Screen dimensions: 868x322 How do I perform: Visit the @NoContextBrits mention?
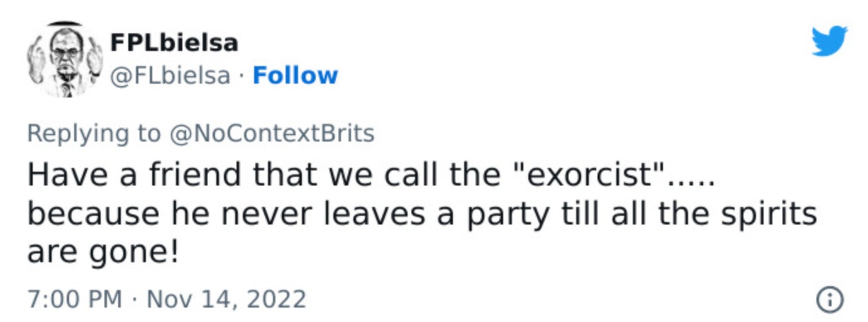point(271,133)
